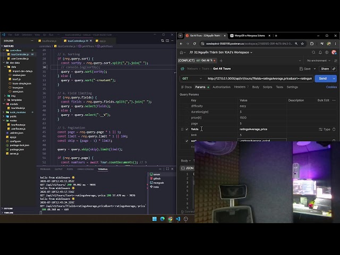This screenshot has height=255, width=340.
Task: Save the Get All Tours request
Action: tap(305, 69)
